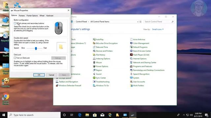Enable Turn on ClickLock checkbox

coord(15,58)
